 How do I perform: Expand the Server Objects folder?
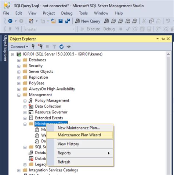pyautogui.click(x=19, y=72)
